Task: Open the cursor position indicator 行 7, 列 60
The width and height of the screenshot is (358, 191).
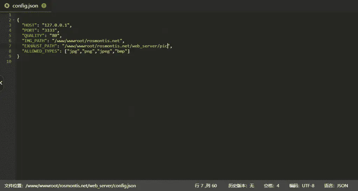Action: pyautogui.click(x=206, y=186)
